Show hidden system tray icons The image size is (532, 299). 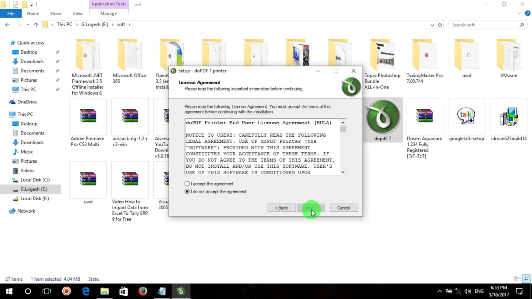pos(440,292)
